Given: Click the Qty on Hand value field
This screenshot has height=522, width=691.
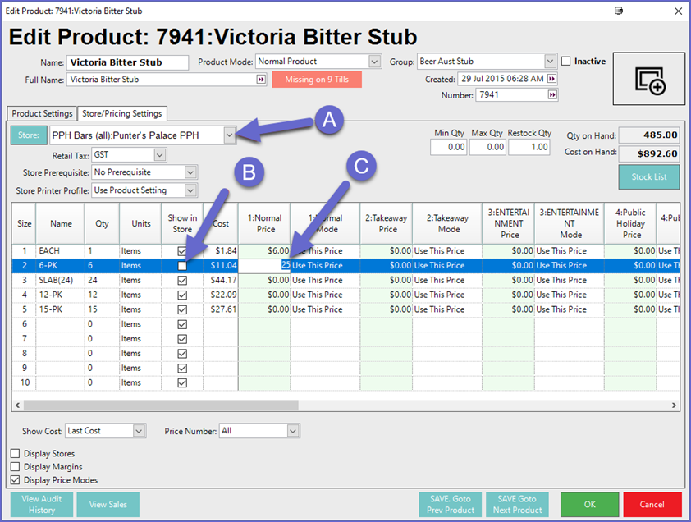Looking at the screenshot, I should click(649, 135).
